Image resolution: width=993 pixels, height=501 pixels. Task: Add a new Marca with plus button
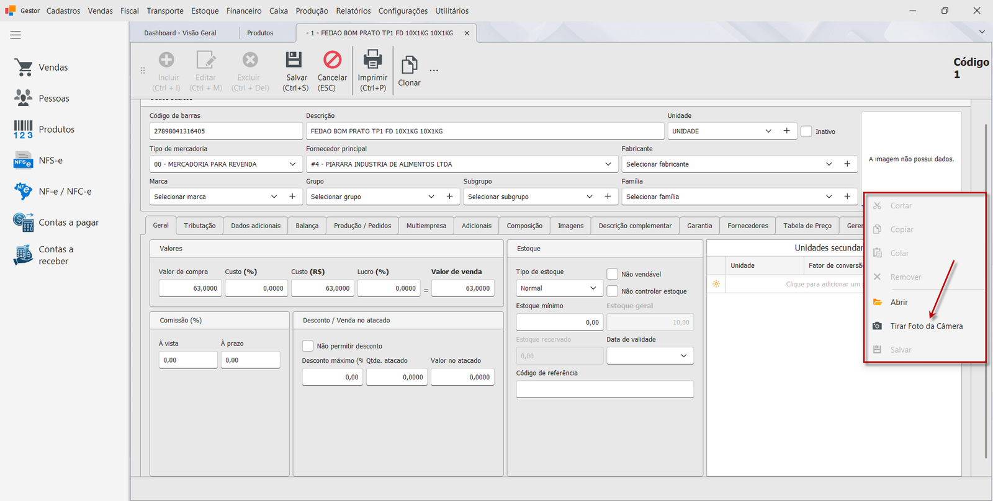292,197
